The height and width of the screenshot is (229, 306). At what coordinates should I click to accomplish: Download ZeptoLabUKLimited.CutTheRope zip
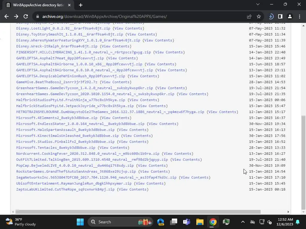pos(65,189)
